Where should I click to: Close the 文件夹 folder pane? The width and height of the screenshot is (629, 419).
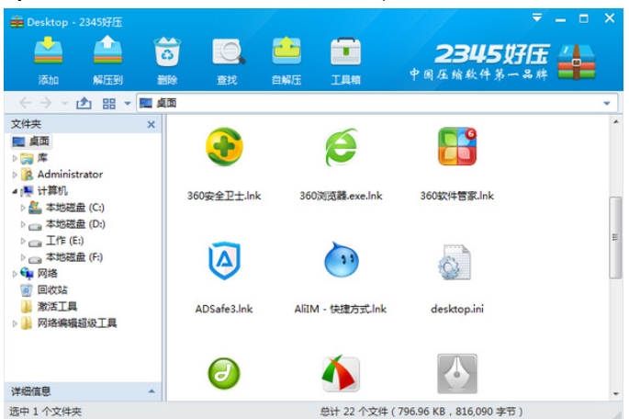[151, 124]
